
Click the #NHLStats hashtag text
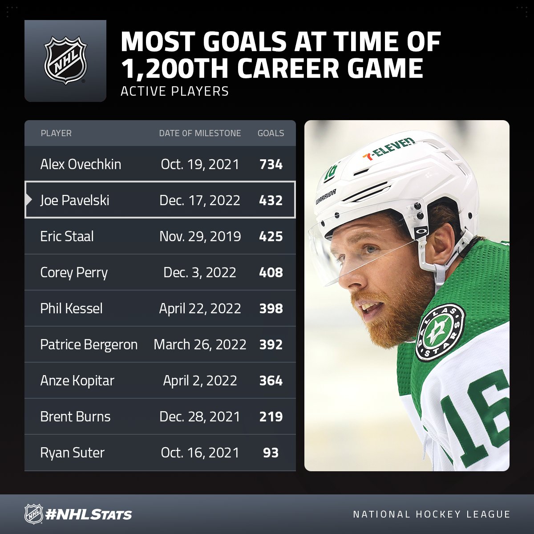(x=89, y=514)
